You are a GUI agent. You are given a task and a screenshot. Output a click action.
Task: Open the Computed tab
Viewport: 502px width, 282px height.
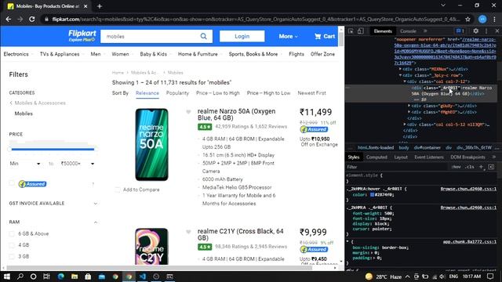pos(376,157)
